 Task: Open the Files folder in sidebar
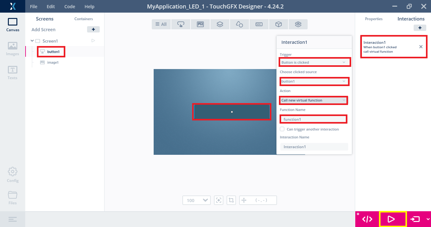[x=13, y=198]
